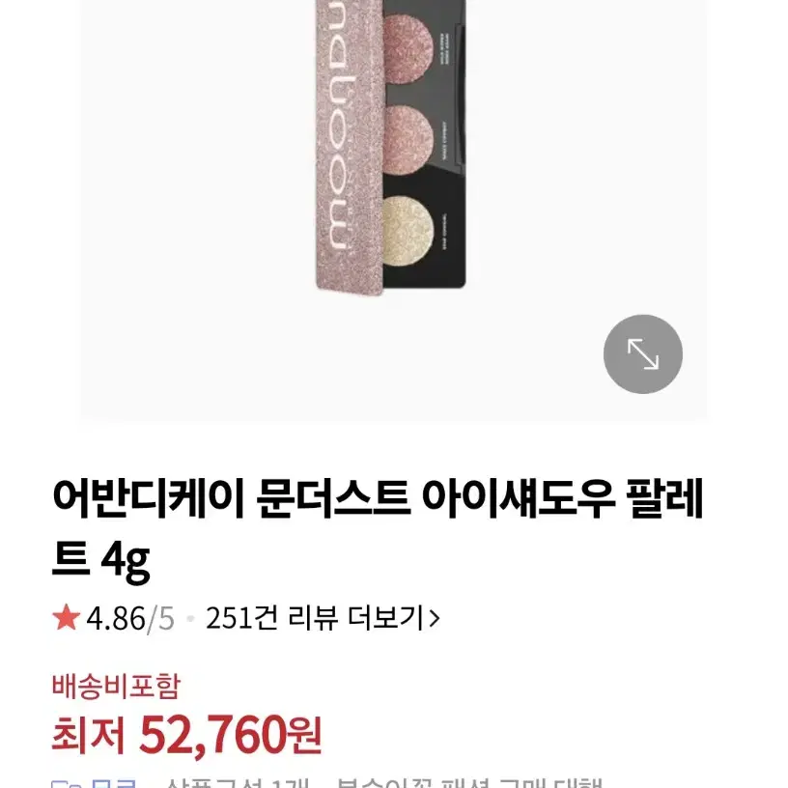Select the 4.86/5 rating score

pyautogui.click(x=130, y=619)
